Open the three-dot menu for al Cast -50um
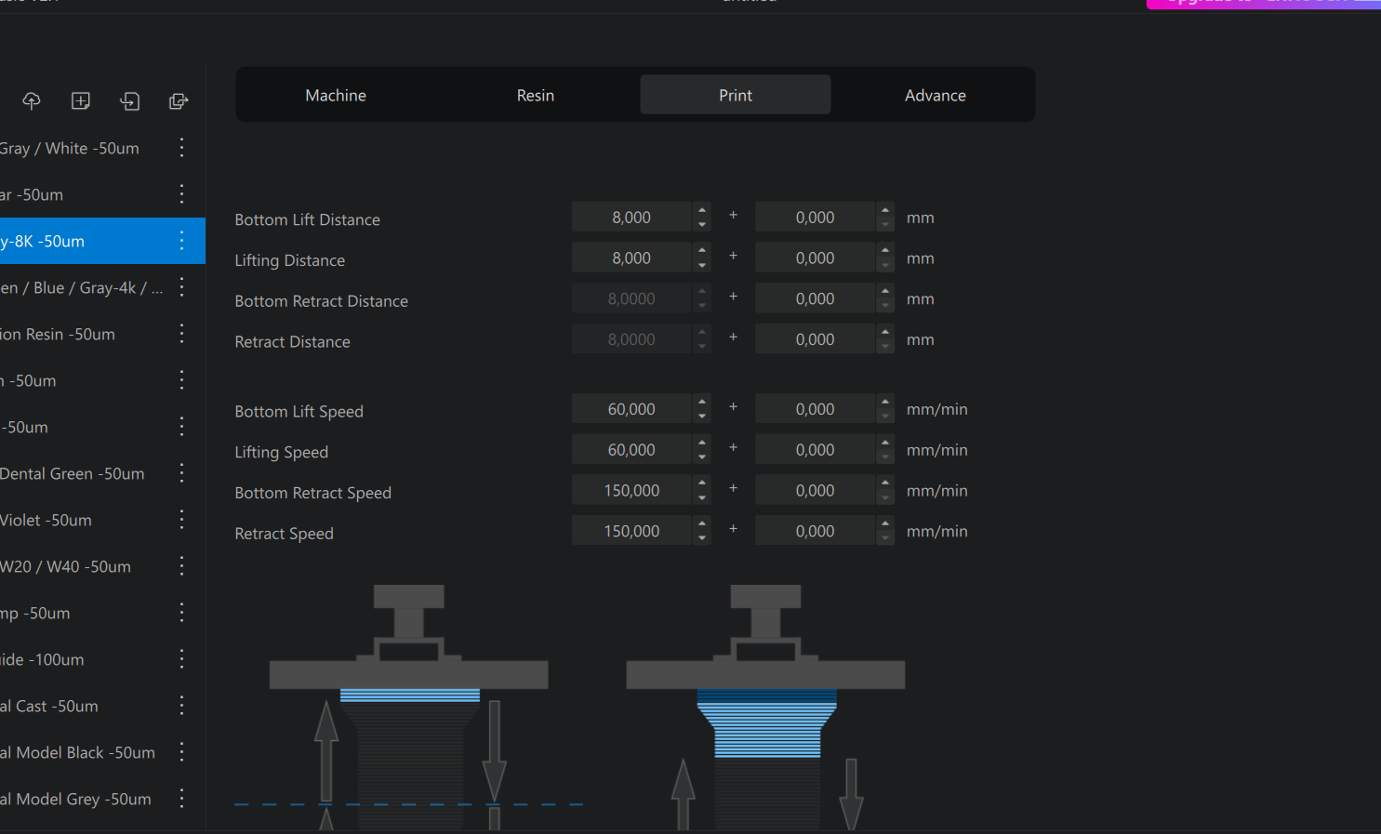The image size is (1381, 834). 181,706
